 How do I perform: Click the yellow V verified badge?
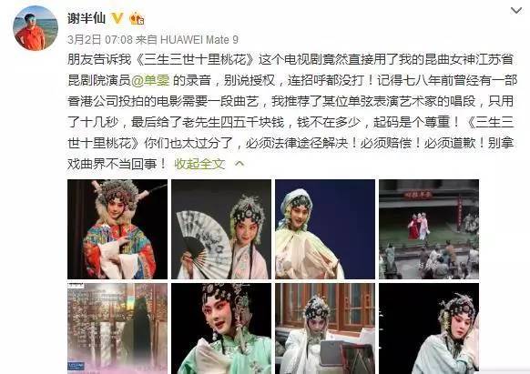pos(117,18)
